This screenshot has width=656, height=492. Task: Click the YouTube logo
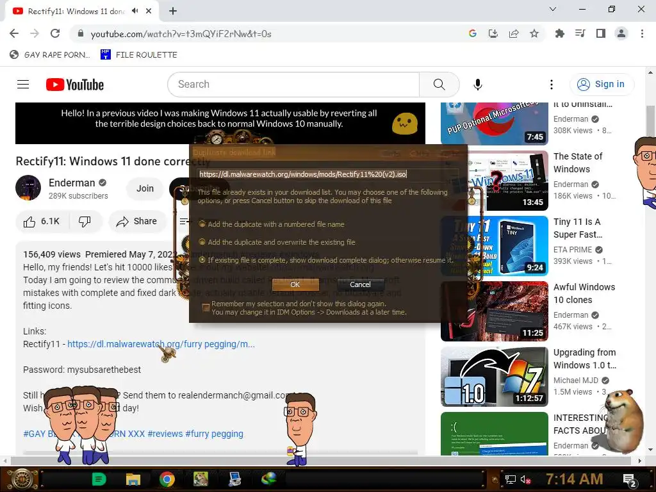click(75, 85)
